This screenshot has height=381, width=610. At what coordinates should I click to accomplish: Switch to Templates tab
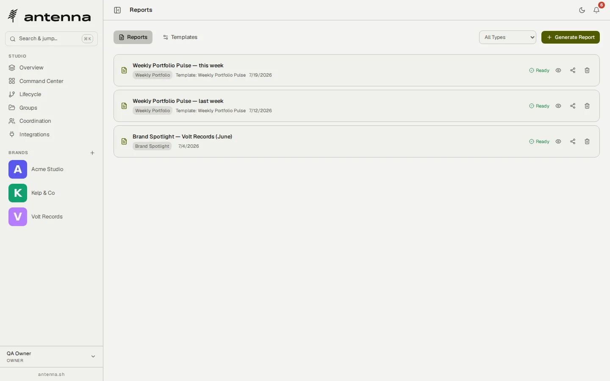click(x=180, y=37)
